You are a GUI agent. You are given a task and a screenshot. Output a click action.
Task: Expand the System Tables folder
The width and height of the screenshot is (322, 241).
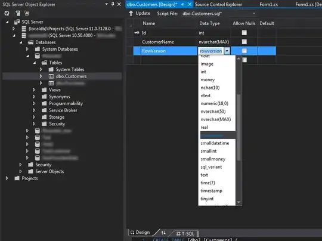[x=41, y=69]
